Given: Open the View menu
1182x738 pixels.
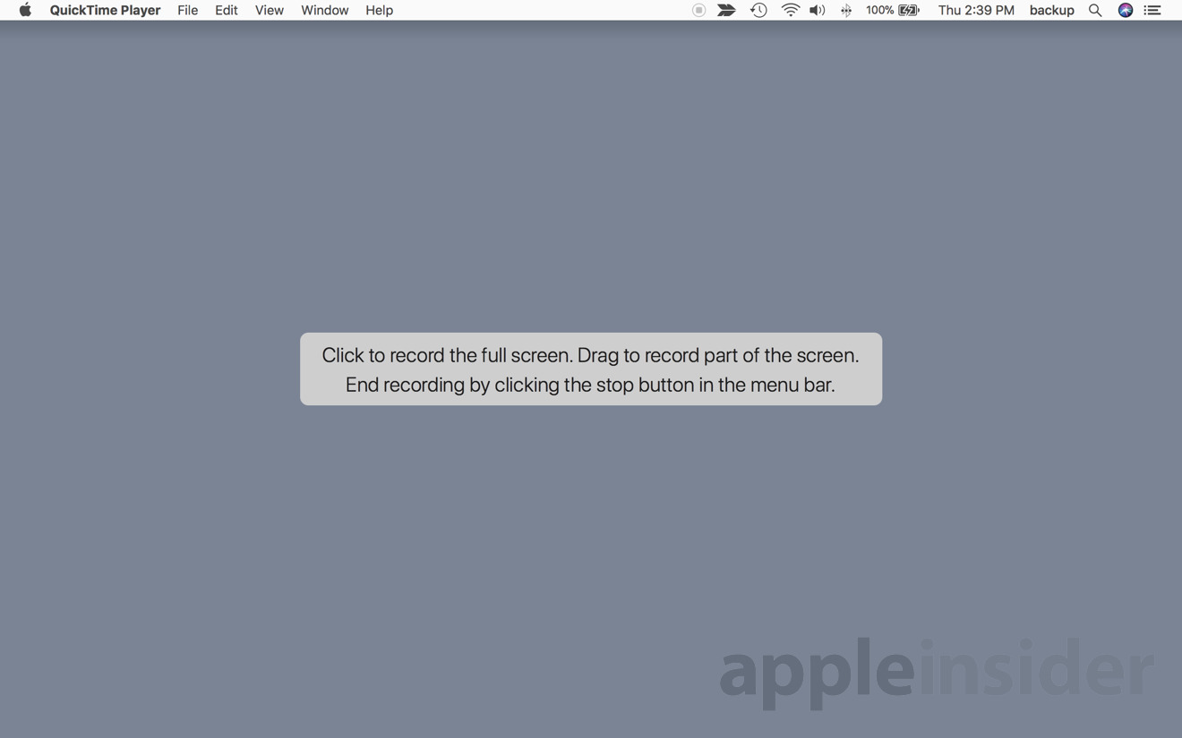Looking at the screenshot, I should click(269, 10).
